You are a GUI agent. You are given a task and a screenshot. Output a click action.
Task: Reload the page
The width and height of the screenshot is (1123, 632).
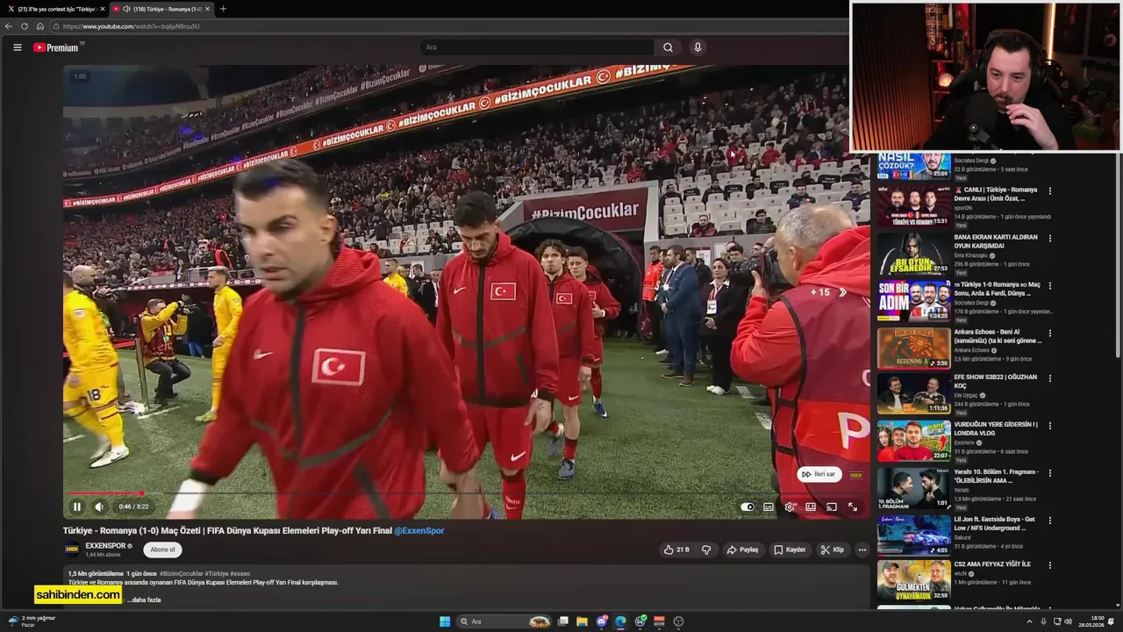click(x=25, y=26)
